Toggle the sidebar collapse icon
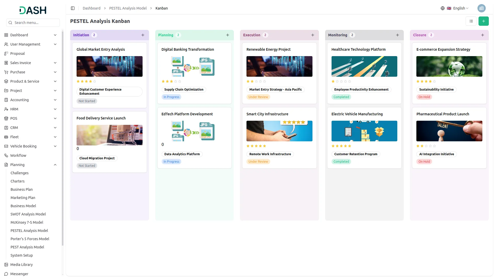The height and width of the screenshot is (278, 495). pyautogui.click(x=73, y=8)
